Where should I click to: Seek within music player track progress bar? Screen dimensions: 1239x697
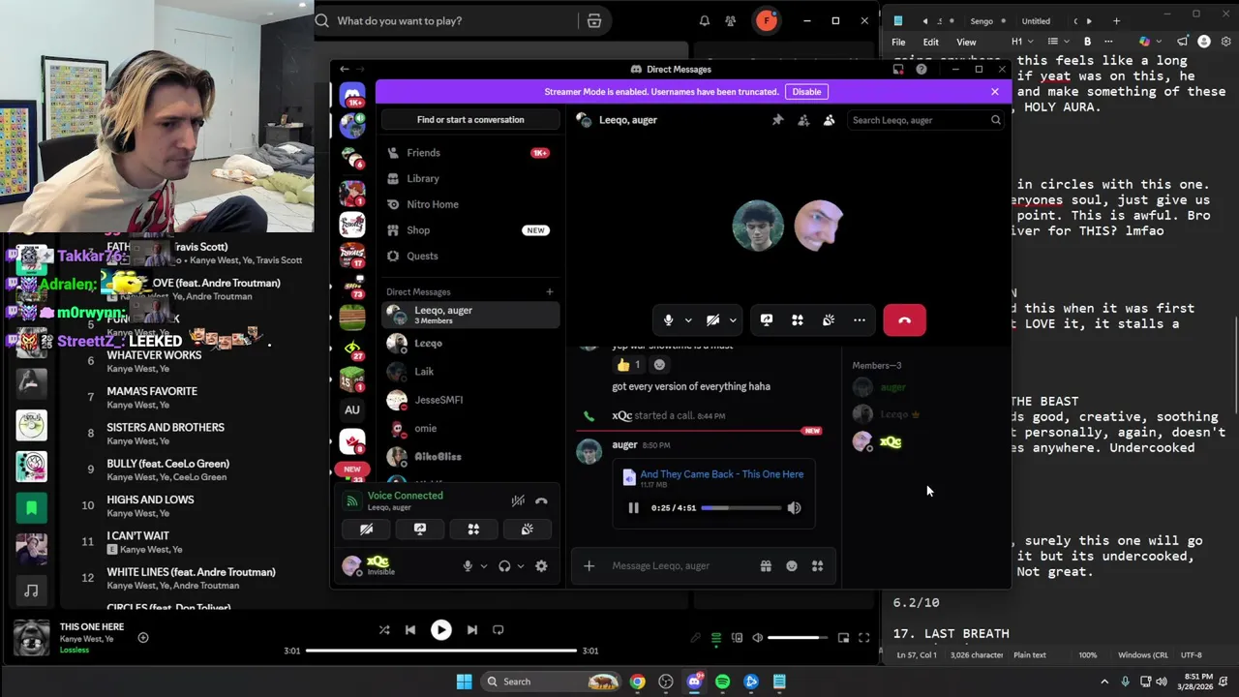point(440,651)
